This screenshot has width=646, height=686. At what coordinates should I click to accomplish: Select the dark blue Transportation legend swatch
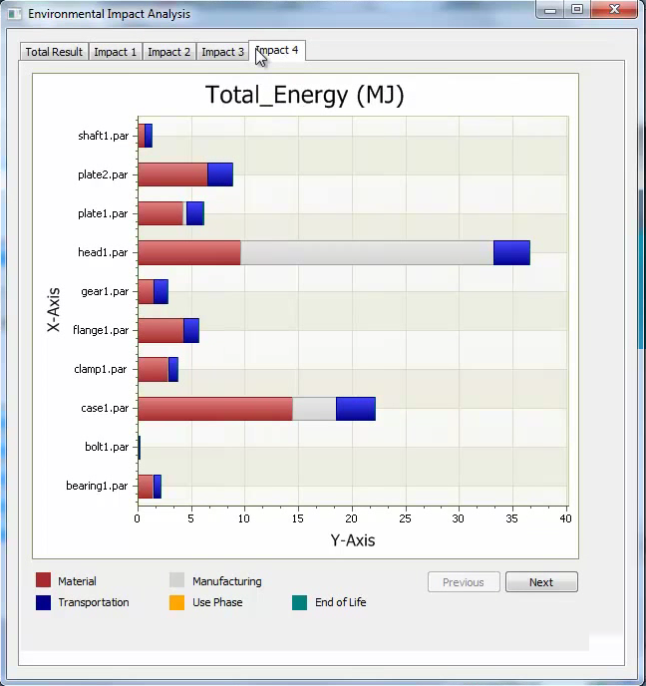point(43,602)
